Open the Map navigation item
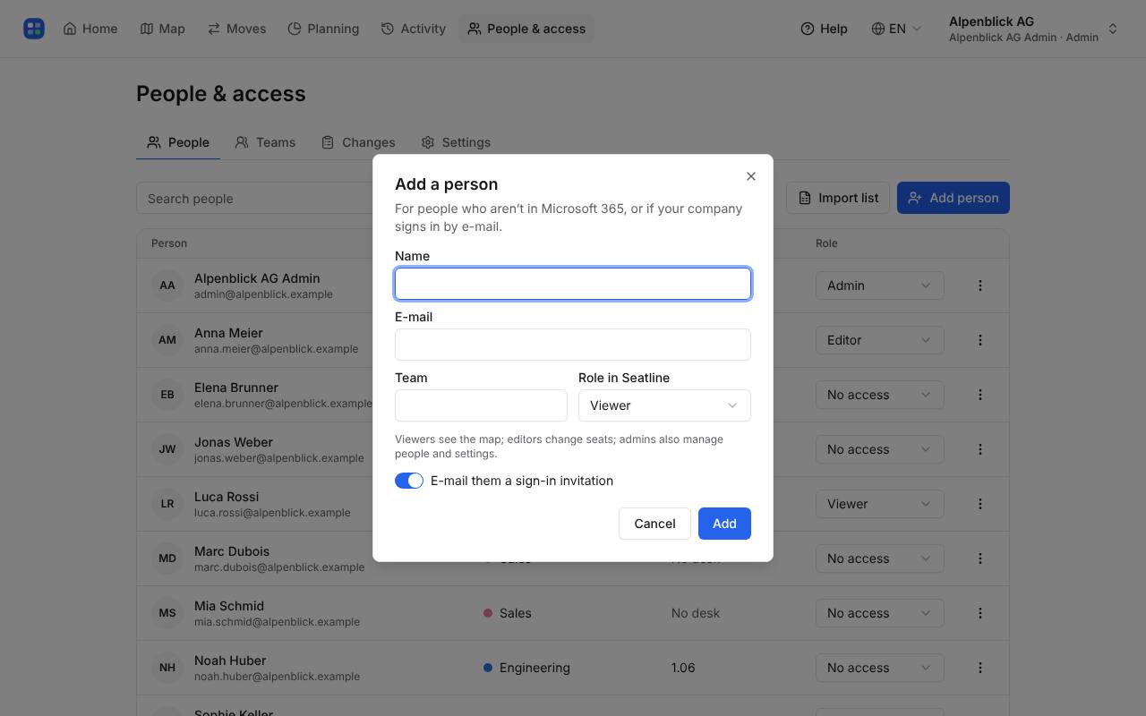 tap(163, 29)
